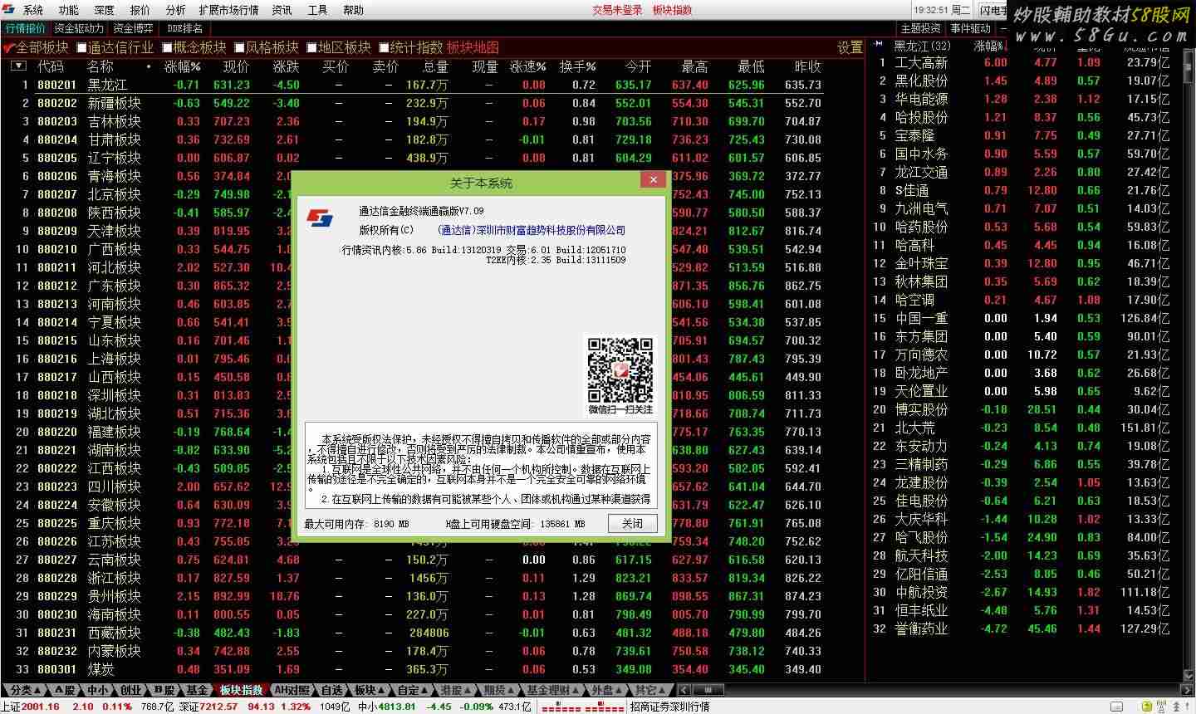Open the 帮助 menu
This screenshot has height=714, width=1196.
point(354,10)
